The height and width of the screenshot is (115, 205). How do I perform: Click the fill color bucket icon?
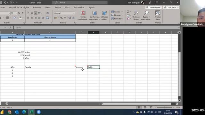[x=14, y=18]
